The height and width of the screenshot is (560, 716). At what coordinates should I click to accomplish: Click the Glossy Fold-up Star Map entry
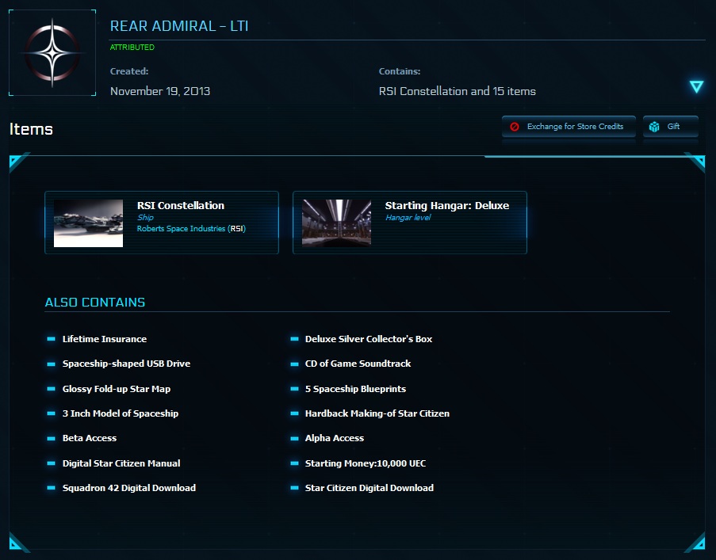click(117, 389)
